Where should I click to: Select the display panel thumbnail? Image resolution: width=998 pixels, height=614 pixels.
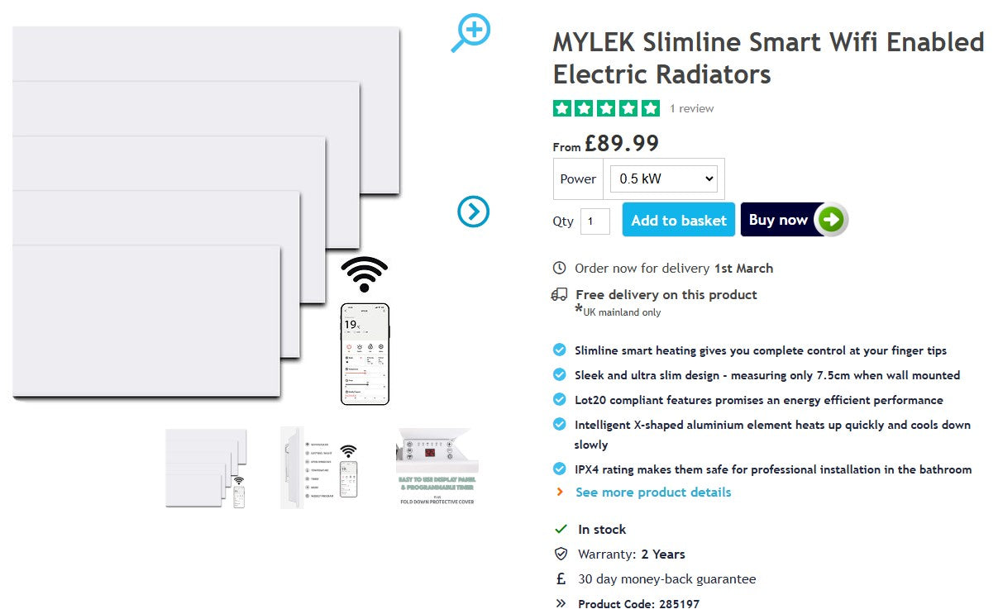click(437, 468)
